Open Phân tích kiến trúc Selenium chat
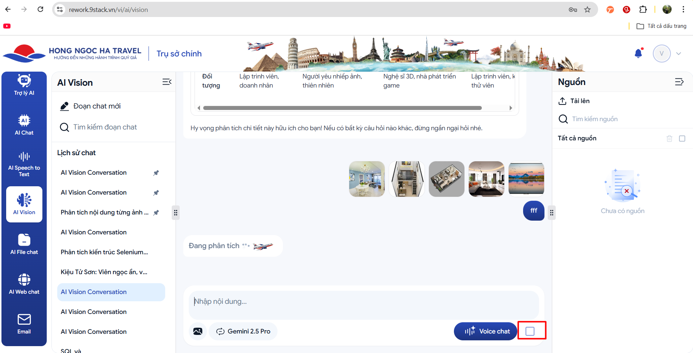 [x=104, y=252]
